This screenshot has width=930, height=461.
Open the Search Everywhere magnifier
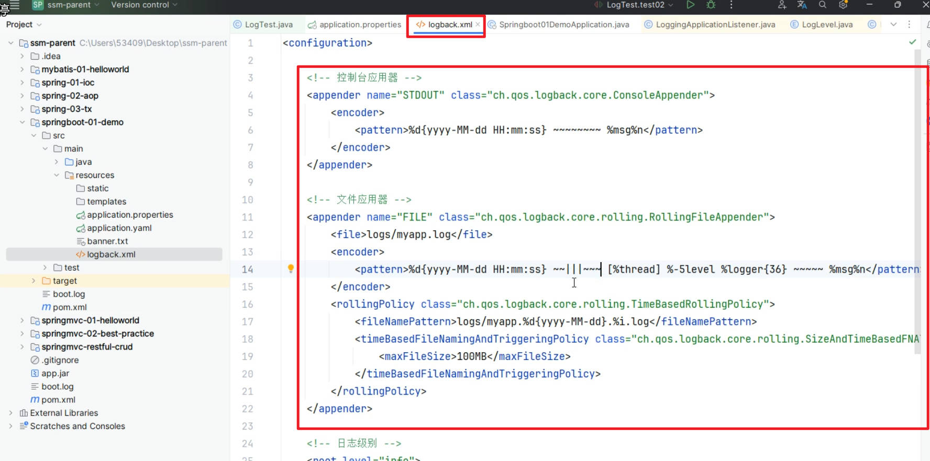click(x=823, y=5)
